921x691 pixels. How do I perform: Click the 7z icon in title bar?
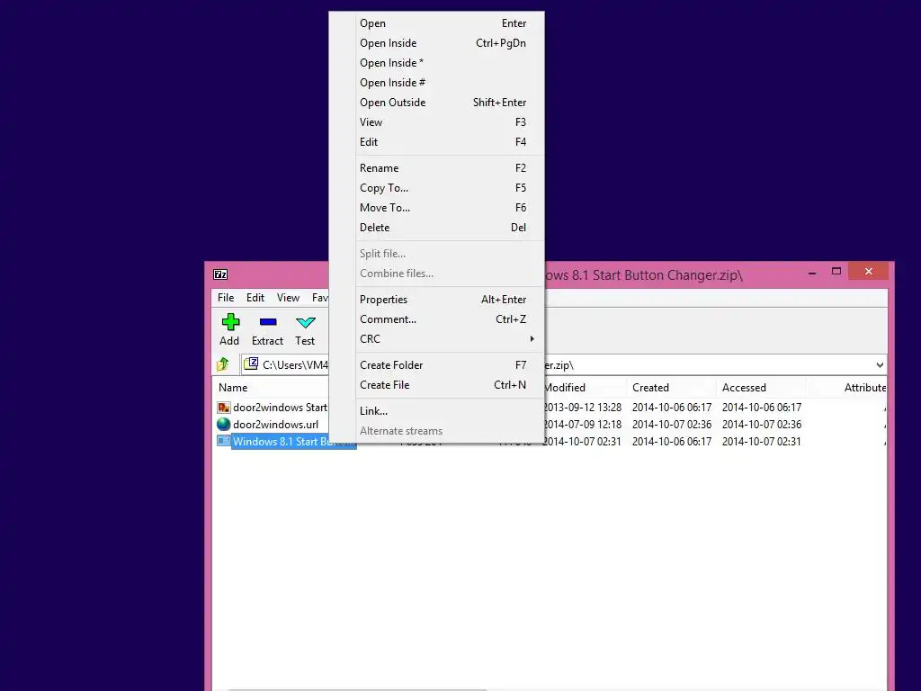[x=220, y=274]
